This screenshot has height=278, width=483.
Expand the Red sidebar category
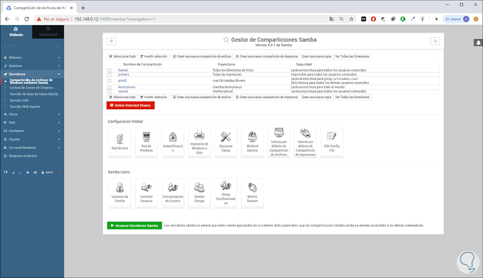pos(32,123)
